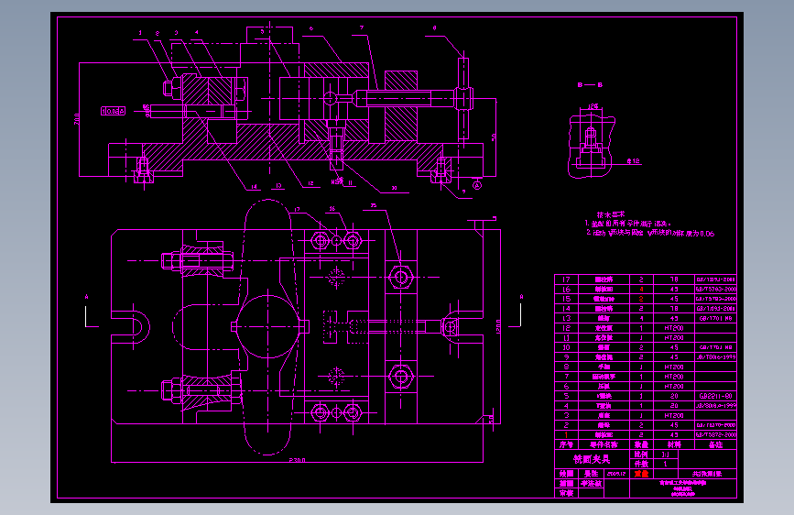Screen dimensions: 794x515
Task: Click the red quantity 2 in row 15
Action: tap(641, 299)
